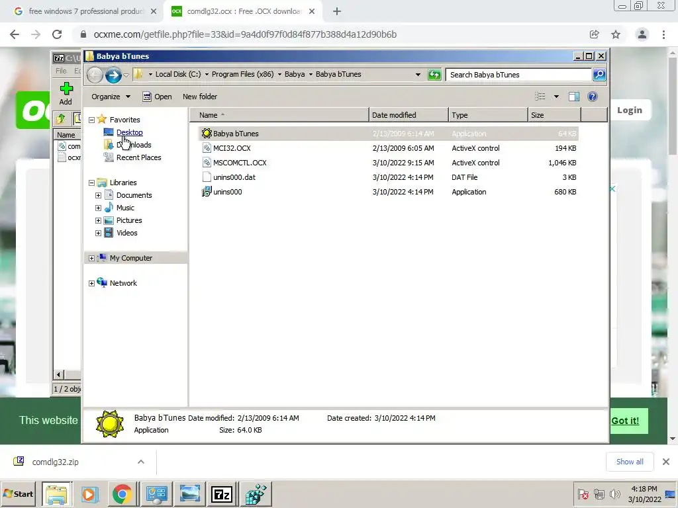Open the Start menu
The height and width of the screenshot is (508, 678).
pyautogui.click(x=19, y=494)
